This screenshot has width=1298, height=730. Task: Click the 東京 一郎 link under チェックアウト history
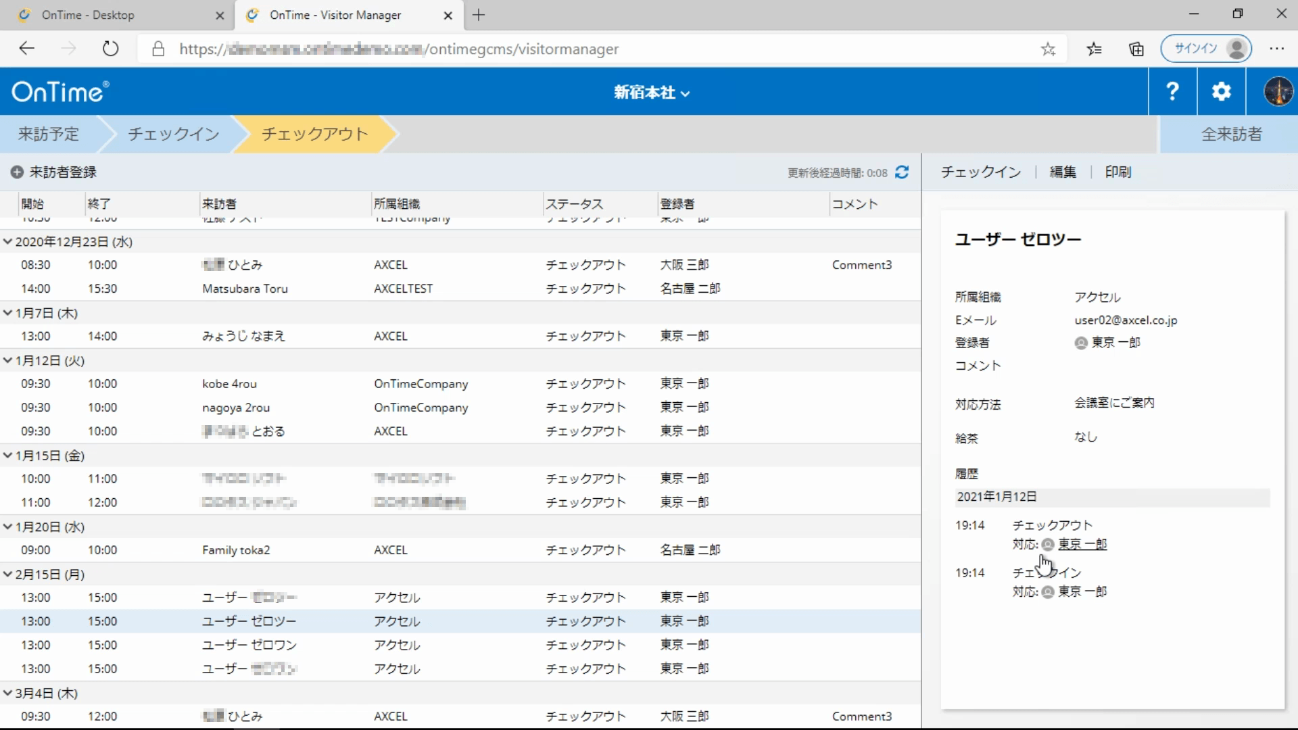pyautogui.click(x=1082, y=544)
